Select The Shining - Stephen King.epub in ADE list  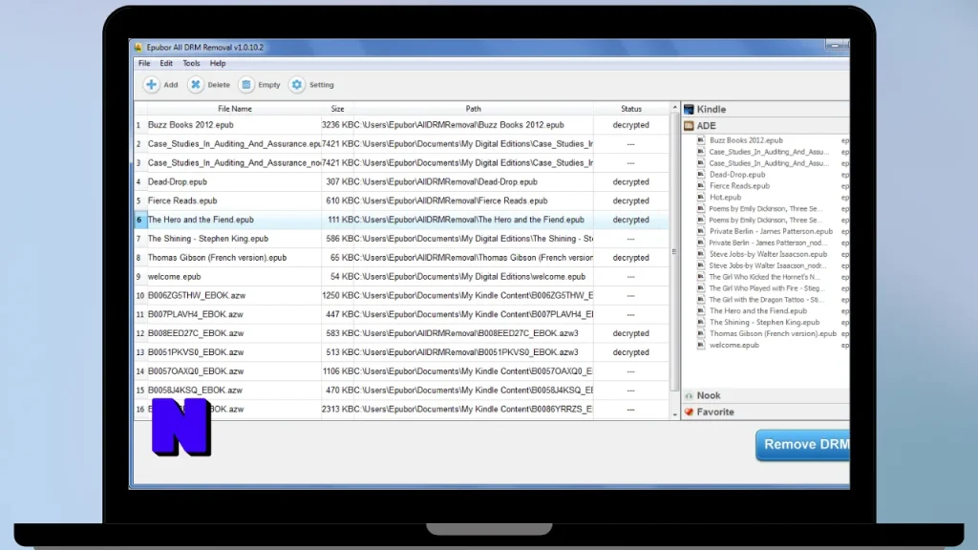point(764,323)
